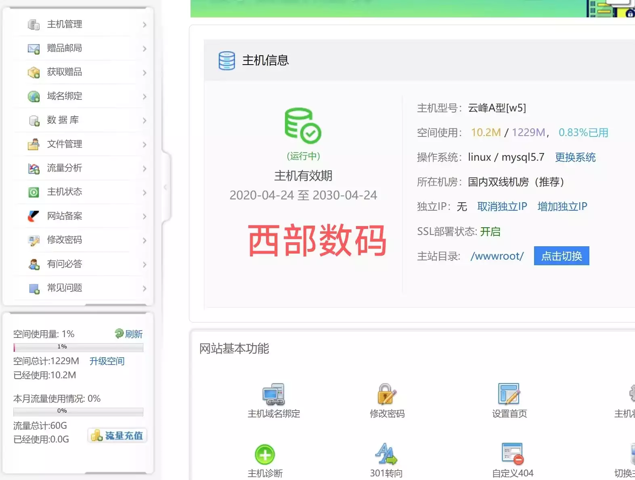This screenshot has width=635, height=480.
Task: Click the 主机管理 sidebar icon
Action: 34,25
